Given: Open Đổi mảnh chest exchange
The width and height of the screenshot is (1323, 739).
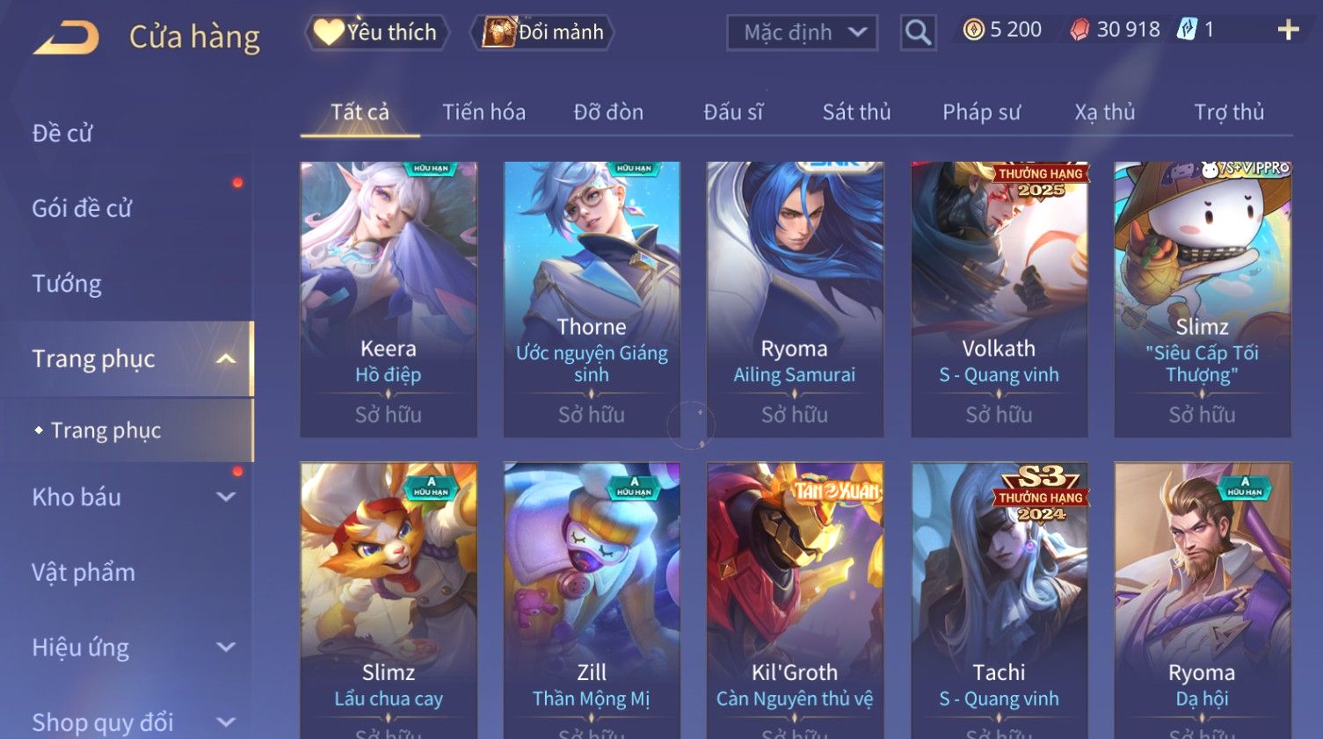Looking at the screenshot, I should pos(542,33).
